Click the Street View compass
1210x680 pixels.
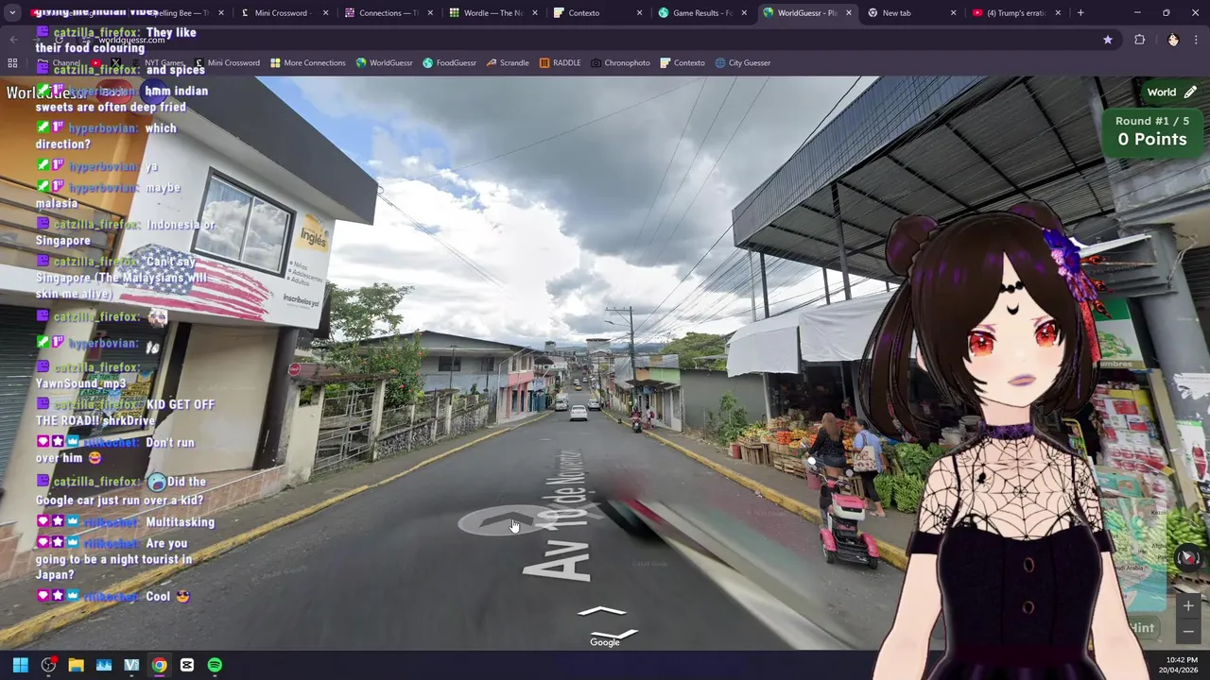(1188, 557)
